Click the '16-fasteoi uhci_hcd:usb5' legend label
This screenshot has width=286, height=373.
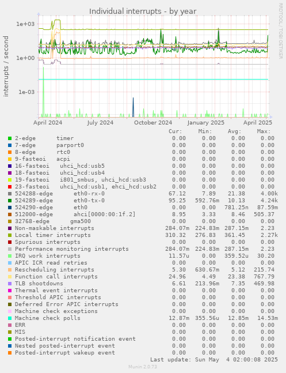click(60, 166)
